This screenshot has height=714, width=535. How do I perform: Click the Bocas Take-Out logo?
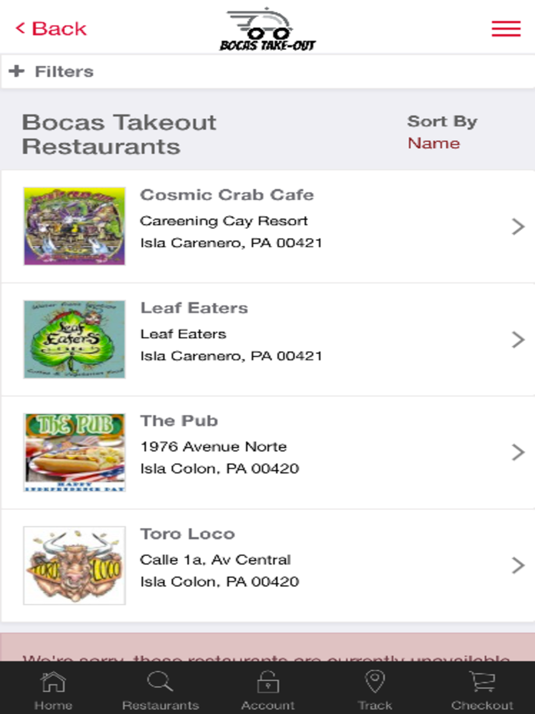click(267, 30)
